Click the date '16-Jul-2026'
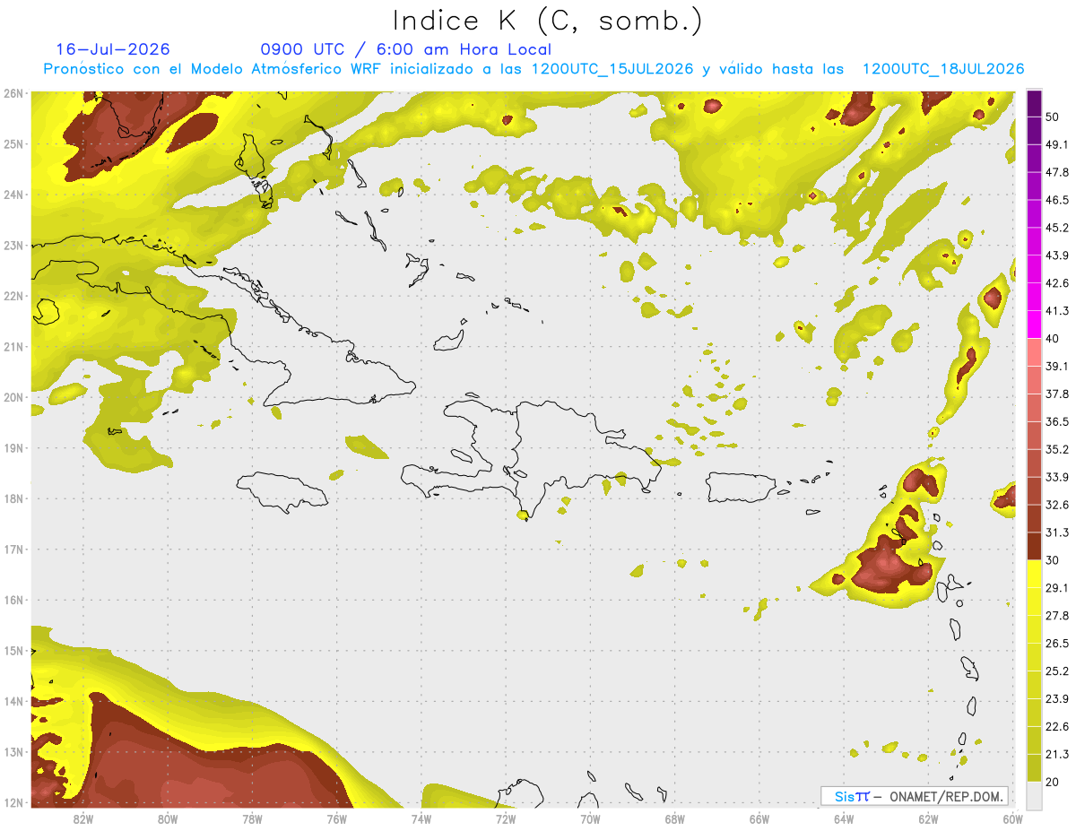The height and width of the screenshot is (831, 1076). coord(113,49)
